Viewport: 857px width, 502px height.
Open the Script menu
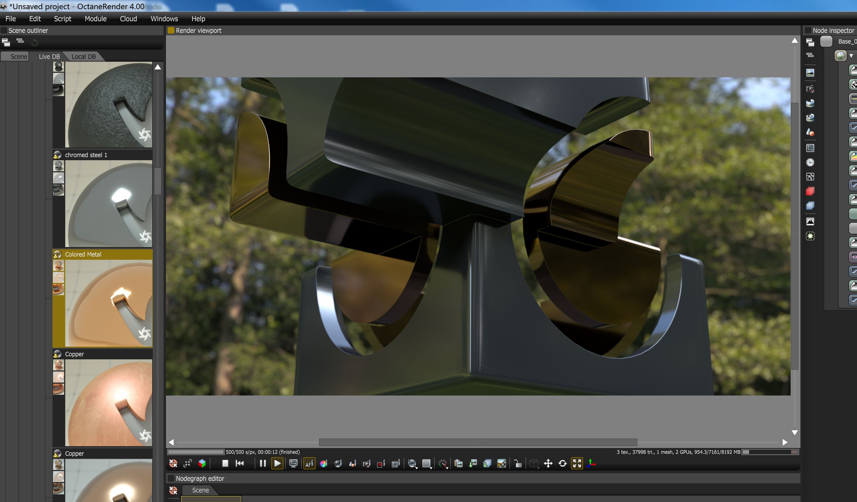coord(63,19)
